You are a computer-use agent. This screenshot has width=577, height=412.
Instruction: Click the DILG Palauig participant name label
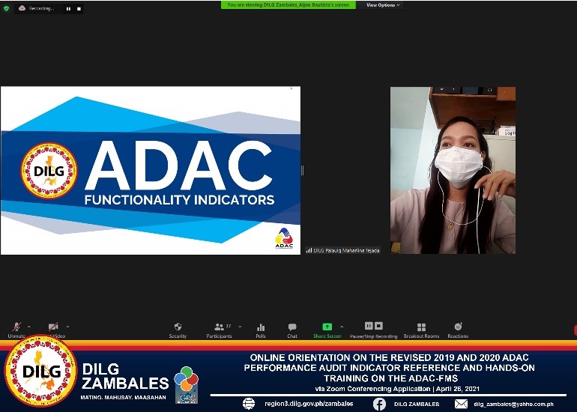(x=346, y=250)
